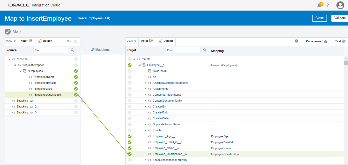This screenshot has width=348, height=165.
Task: Click status circle for $tracking_var_2
Action: pyautogui.click(x=76, y=106)
